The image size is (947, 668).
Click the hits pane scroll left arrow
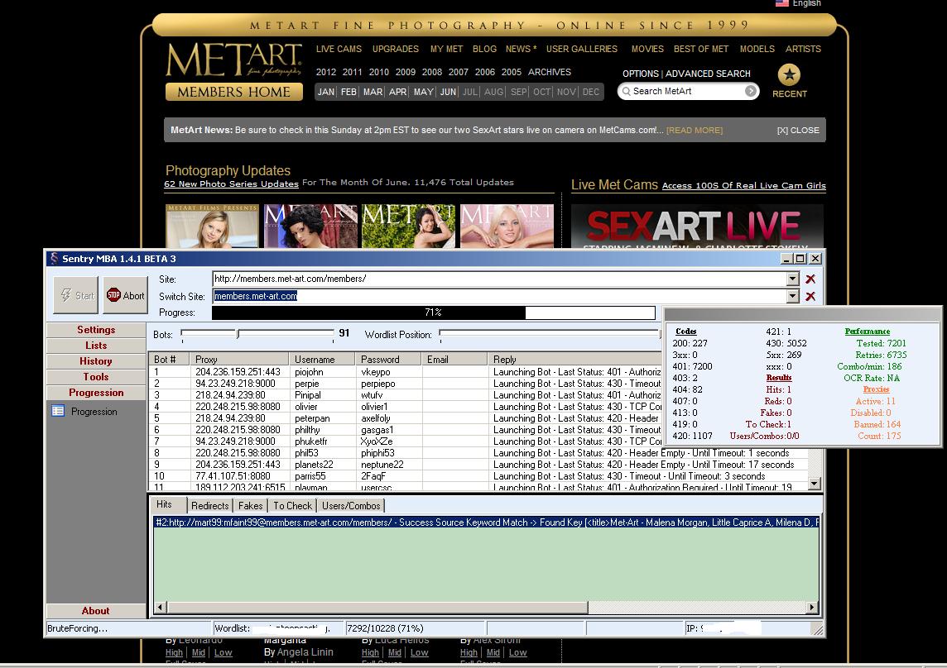click(x=160, y=607)
